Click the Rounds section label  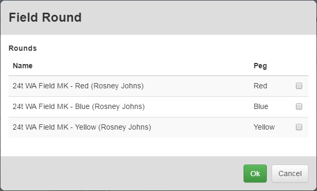coord(23,48)
